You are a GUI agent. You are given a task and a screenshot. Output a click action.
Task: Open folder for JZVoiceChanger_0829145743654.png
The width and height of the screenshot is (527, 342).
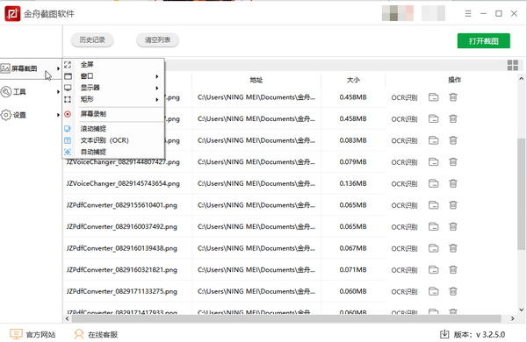pos(434,183)
